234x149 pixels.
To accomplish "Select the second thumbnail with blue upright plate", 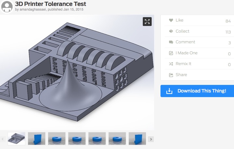I will 36,139.
